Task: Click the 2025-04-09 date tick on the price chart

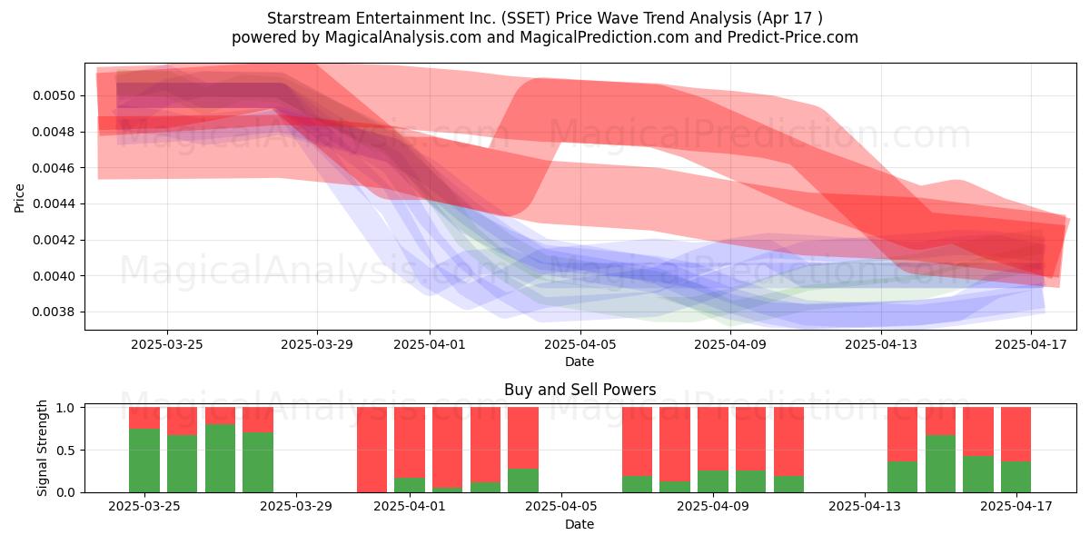Action: tap(730, 344)
